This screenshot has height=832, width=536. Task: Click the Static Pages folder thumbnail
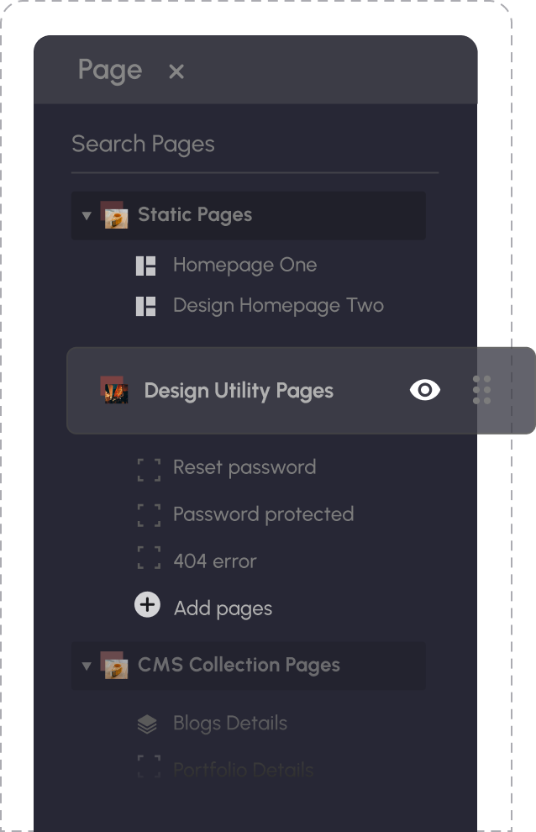114,215
